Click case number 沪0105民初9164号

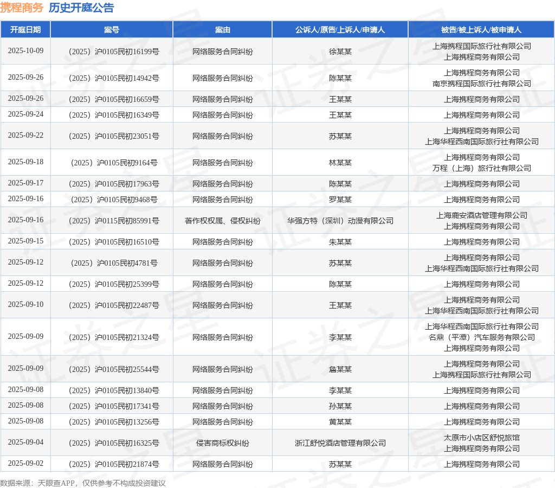click(114, 163)
